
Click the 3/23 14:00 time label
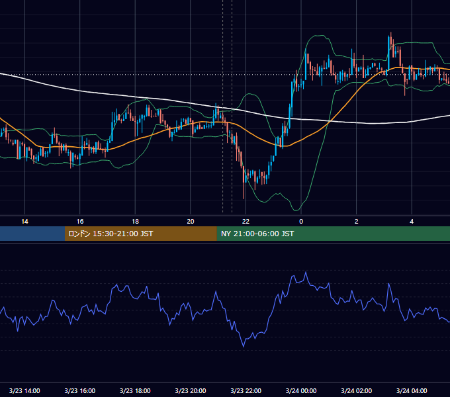[24, 390]
